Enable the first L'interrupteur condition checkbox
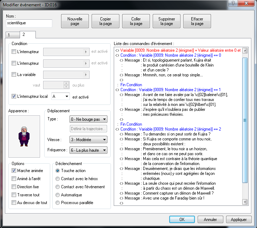 click(14, 52)
